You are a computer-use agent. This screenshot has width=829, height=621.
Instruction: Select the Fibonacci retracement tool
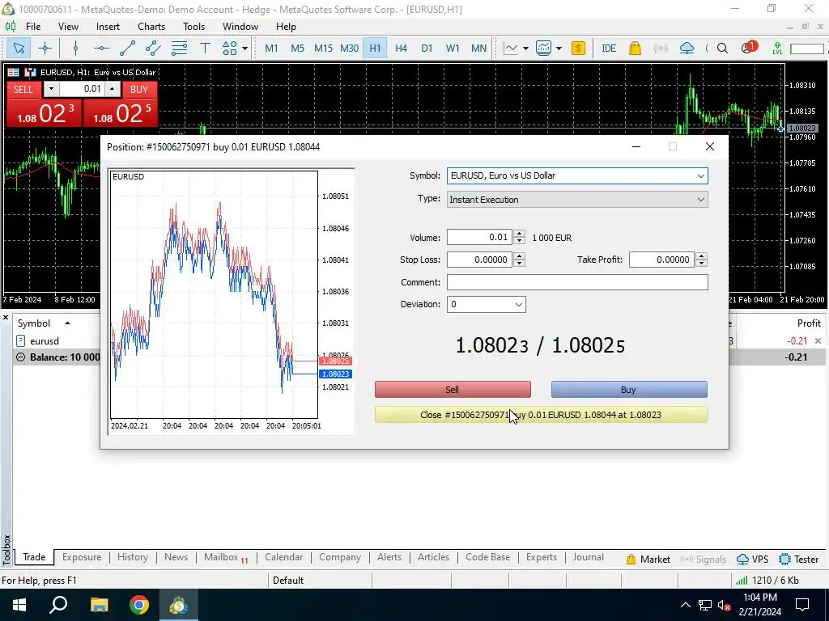(x=179, y=49)
